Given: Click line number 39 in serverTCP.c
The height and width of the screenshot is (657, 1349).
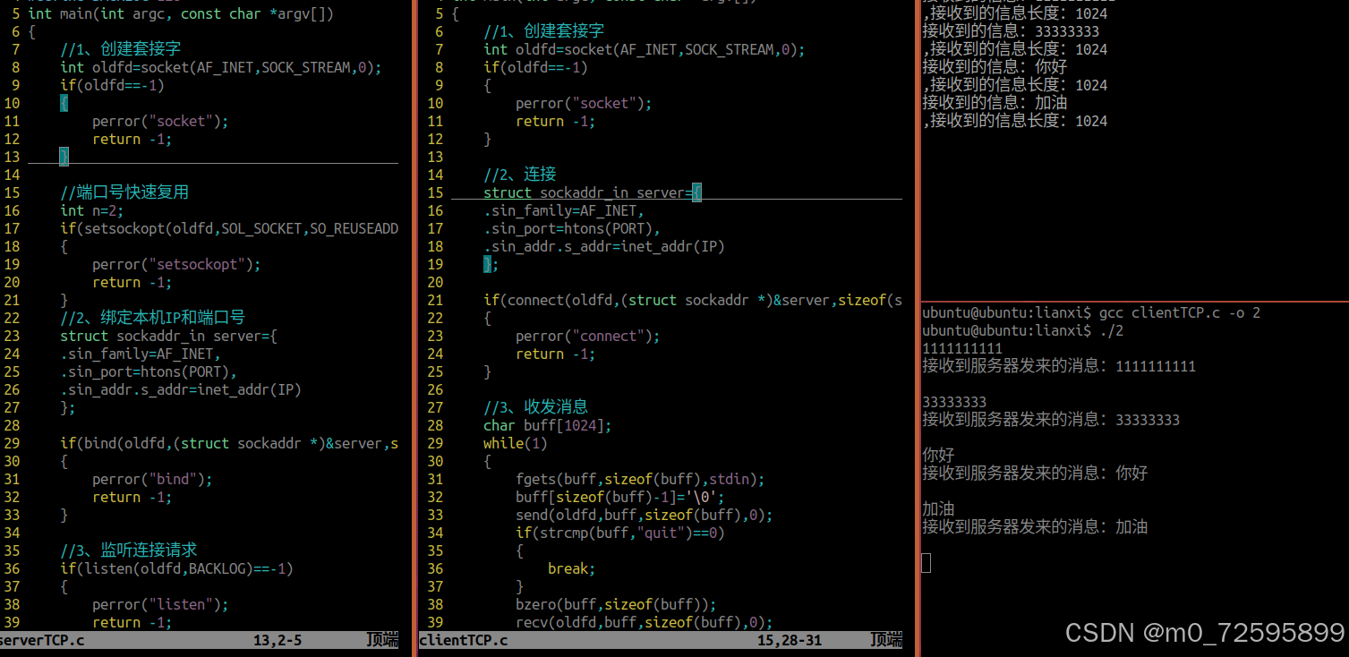Looking at the screenshot, I should coord(12,622).
